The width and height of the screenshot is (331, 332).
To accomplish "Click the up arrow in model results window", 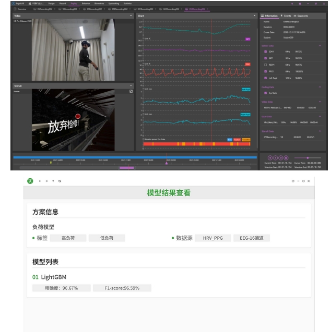I will [53, 181].
